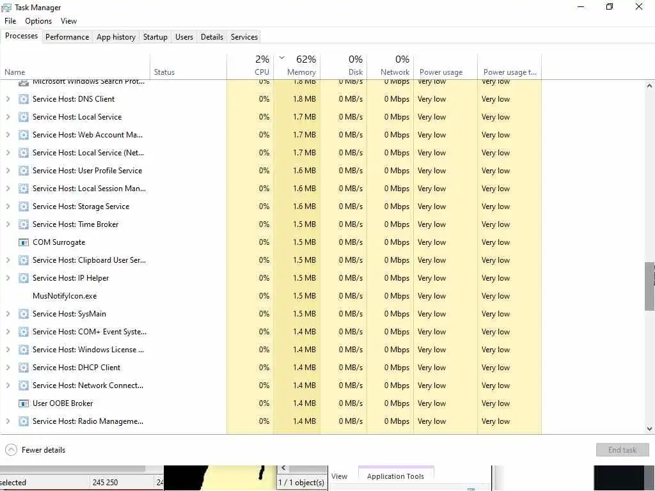Switch to the Services tab

[244, 36]
